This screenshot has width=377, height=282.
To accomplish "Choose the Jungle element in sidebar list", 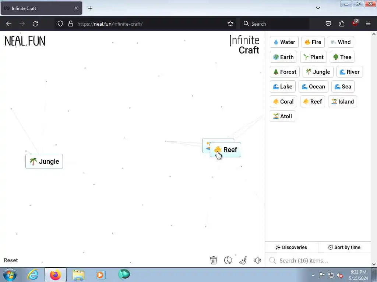I will click(x=318, y=72).
